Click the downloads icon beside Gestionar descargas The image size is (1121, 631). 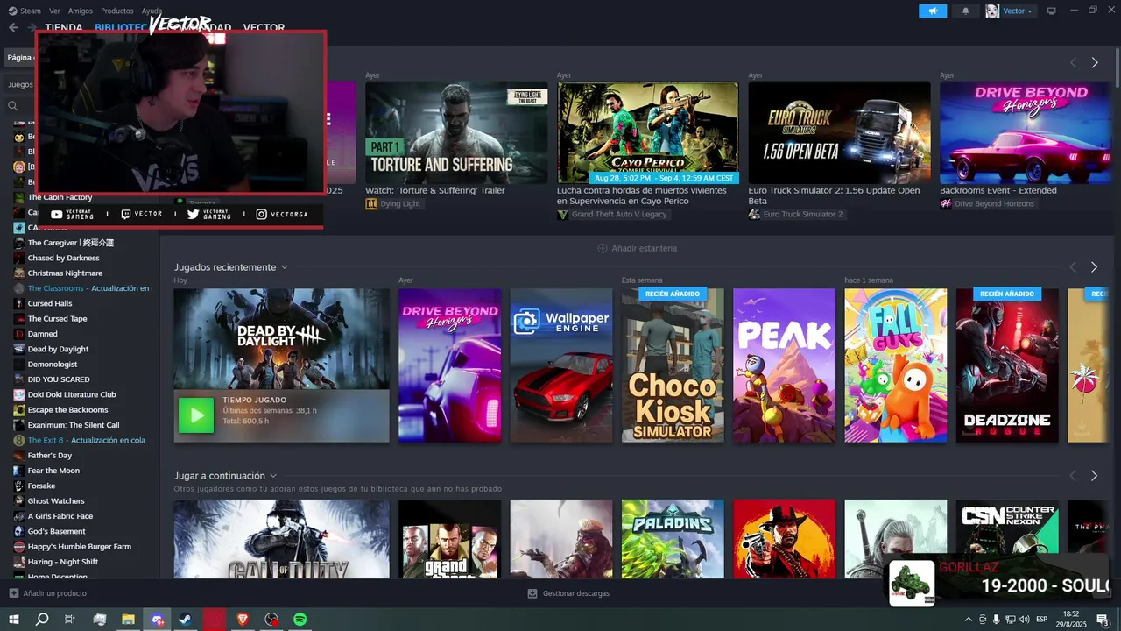(532, 593)
